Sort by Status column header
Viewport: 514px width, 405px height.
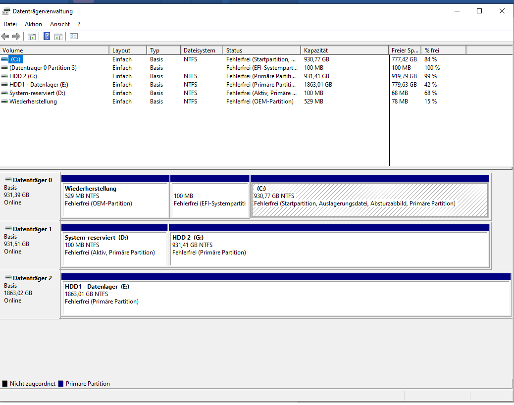pyautogui.click(x=262, y=51)
